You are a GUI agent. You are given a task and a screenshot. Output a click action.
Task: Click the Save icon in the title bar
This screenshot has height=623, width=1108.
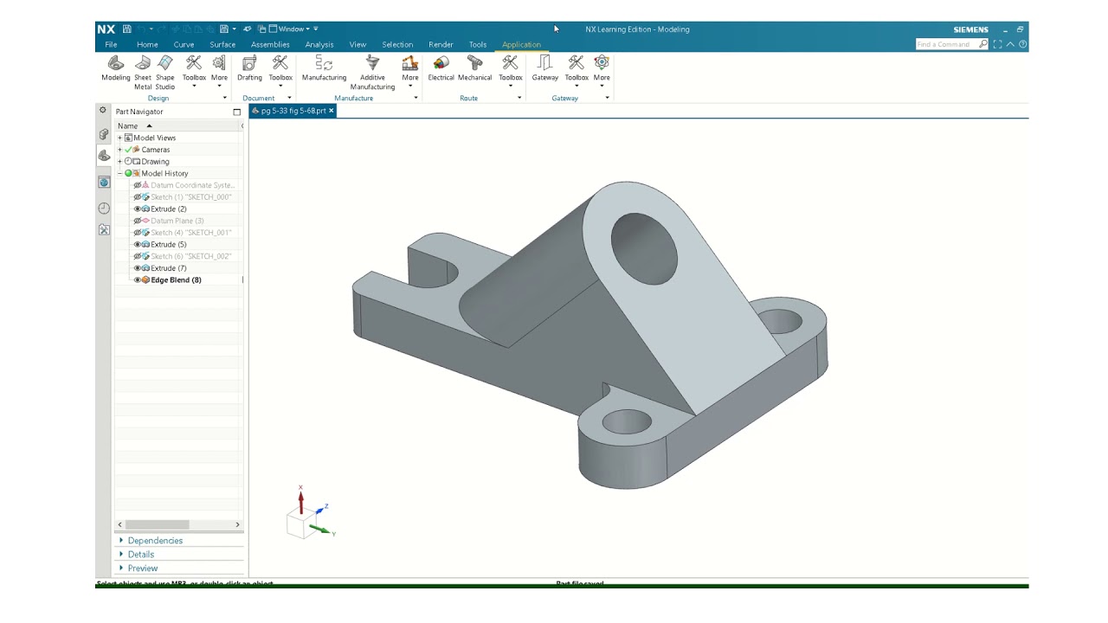[127, 29]
